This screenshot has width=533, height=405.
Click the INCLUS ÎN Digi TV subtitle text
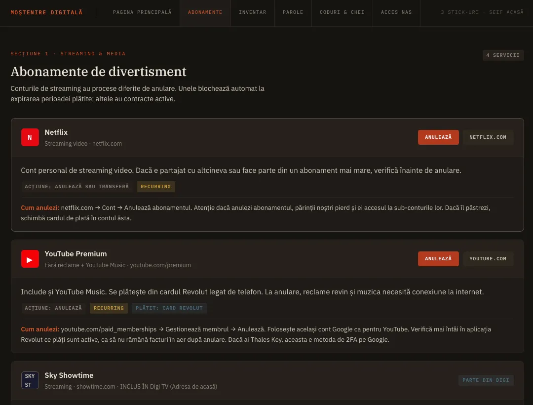click(169, 386)
